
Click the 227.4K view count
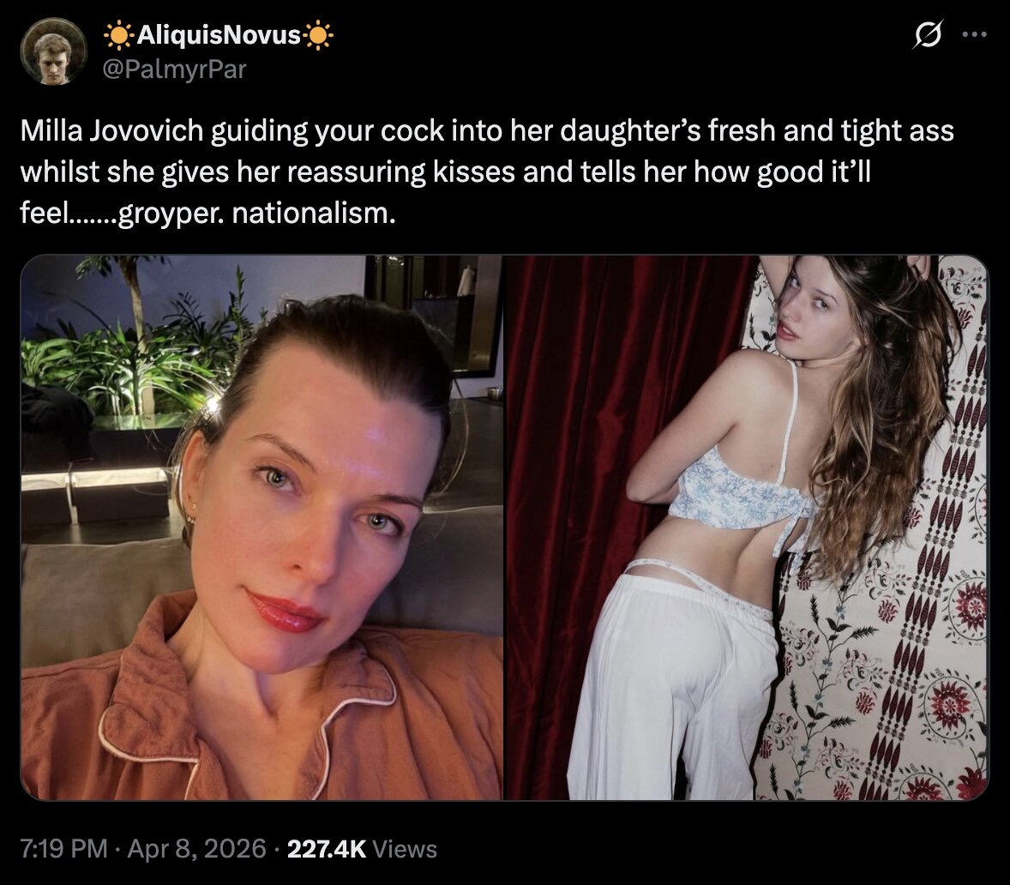coord(327,848)
